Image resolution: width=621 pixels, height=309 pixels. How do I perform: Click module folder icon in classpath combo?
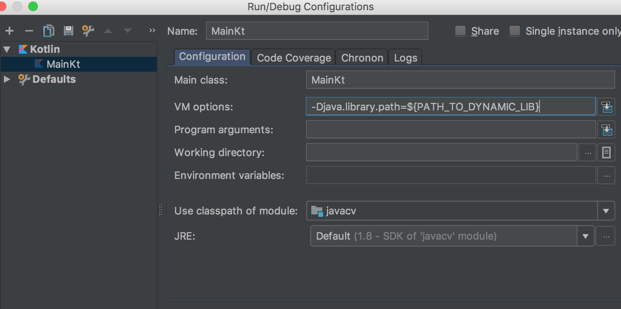click(317, 211)
